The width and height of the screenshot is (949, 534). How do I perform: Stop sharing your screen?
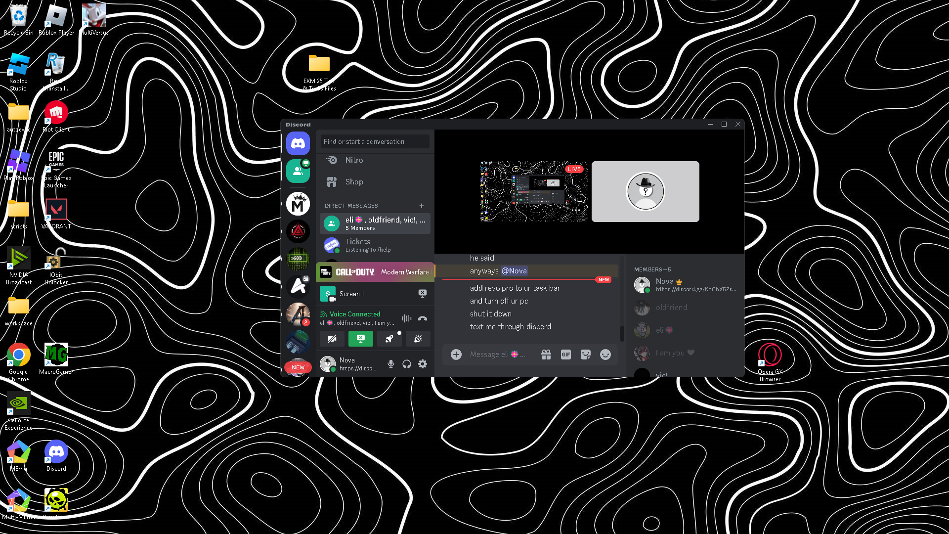tap(360, 339)
